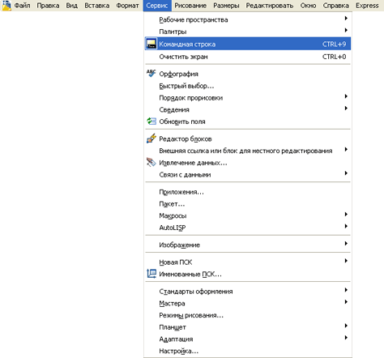Choose Быстрый выбор… from the menu
This screenshot has height=358, width=384.
[248, 86]
